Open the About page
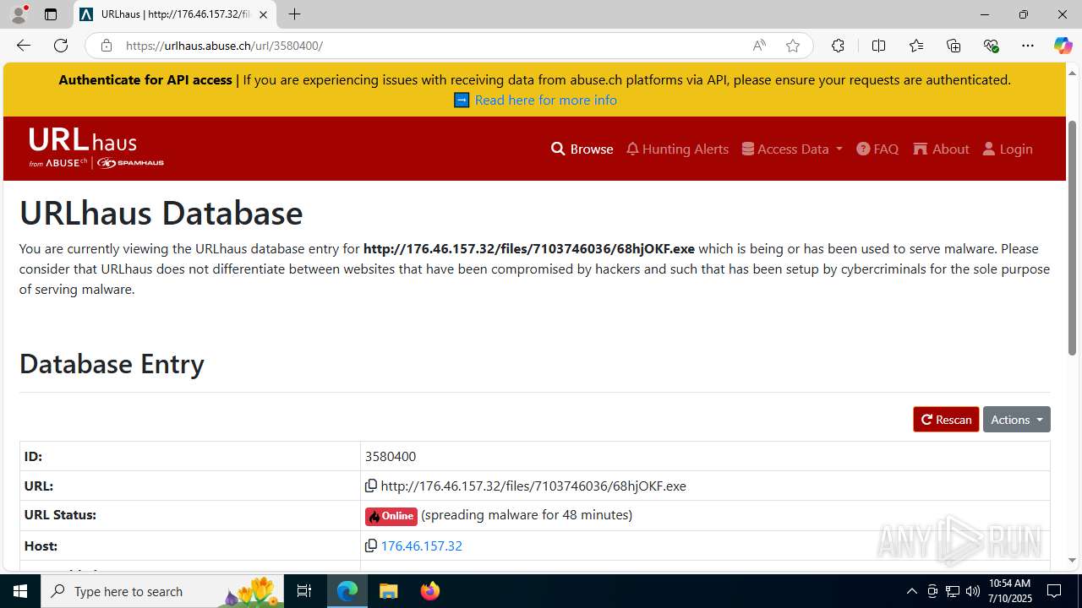The height and width of the screenshot is (608, 1082). (x=941, y=149)
